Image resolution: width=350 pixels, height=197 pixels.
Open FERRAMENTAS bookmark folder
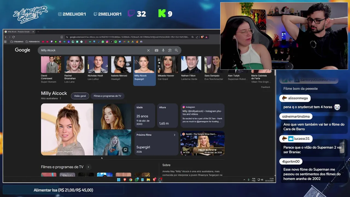[33, 42]
